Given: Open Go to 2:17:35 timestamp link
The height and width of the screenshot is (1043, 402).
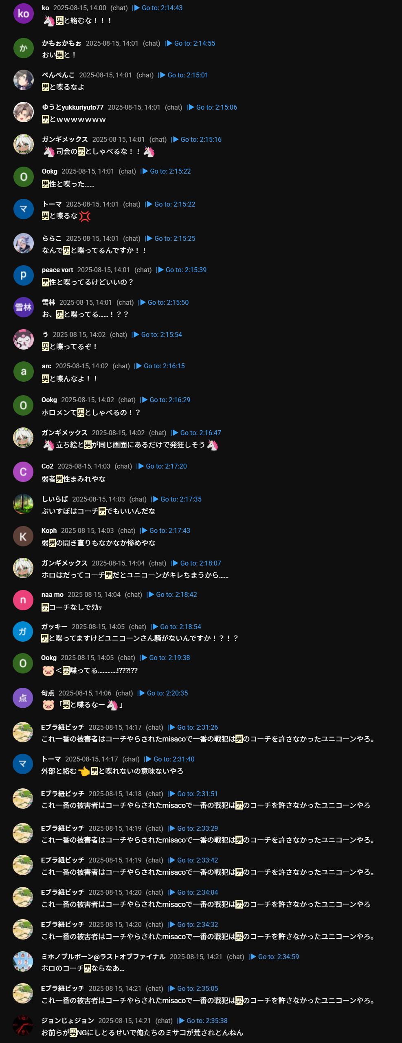Looking at the screenshot, I should click(177, 499).
